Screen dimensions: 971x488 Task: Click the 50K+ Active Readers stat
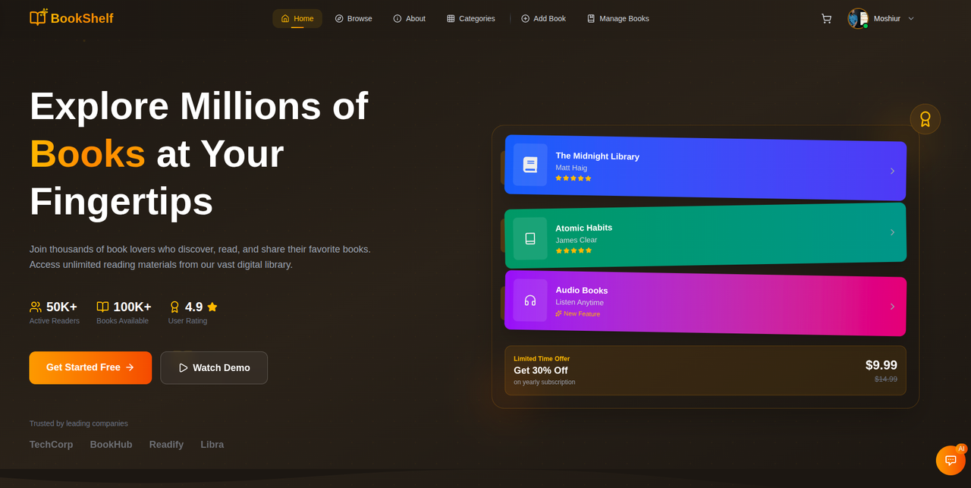coord(55,312)
